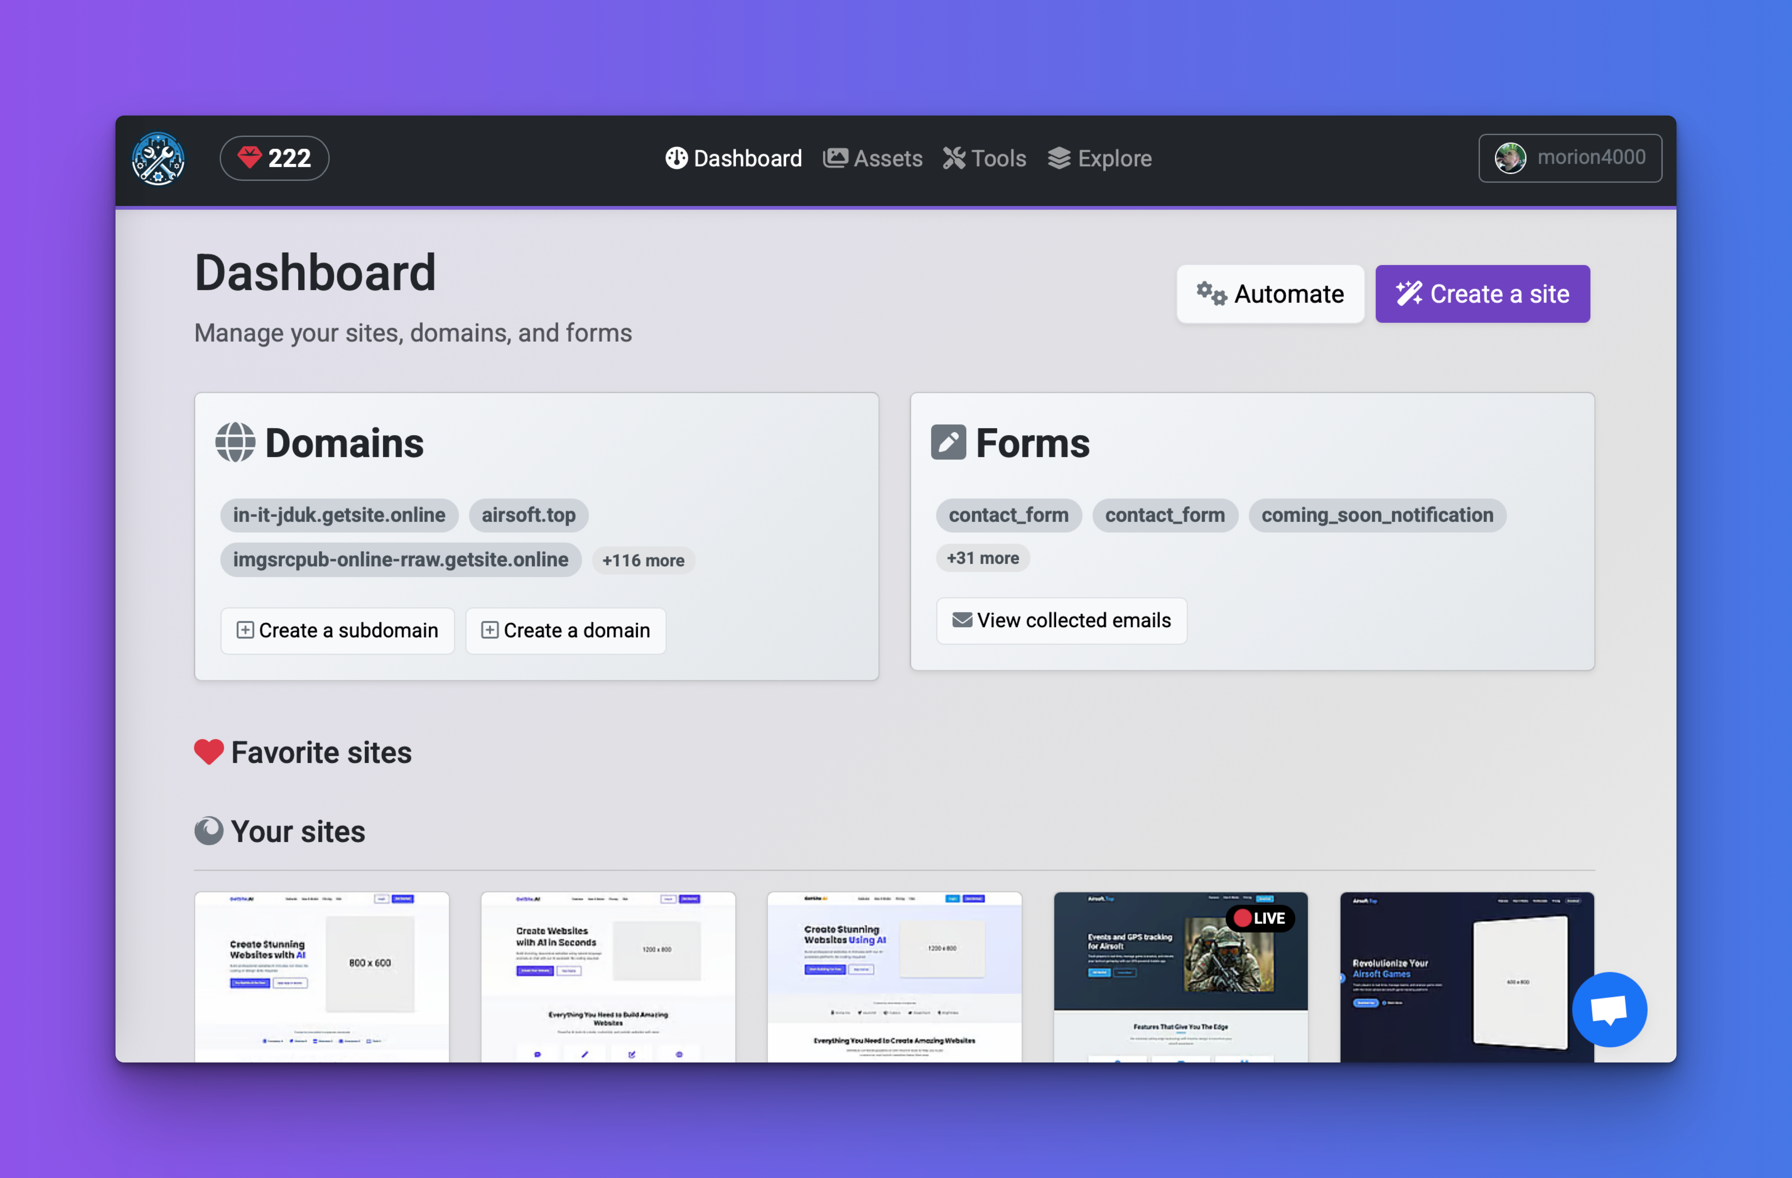The height and width of the screenshot is (1178, 1792).
Task: Select the first contact_form chip
Action: click(x=1009, y=515)
